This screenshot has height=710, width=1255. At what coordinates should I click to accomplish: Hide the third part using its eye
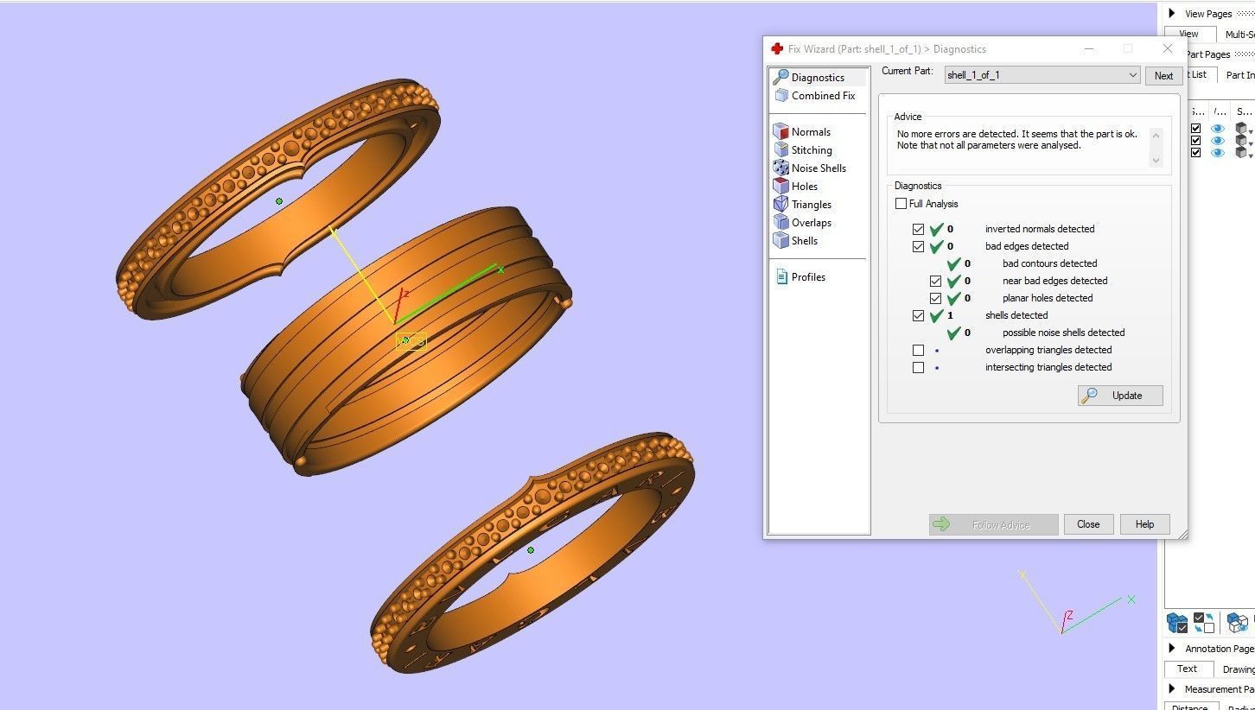1218,153
